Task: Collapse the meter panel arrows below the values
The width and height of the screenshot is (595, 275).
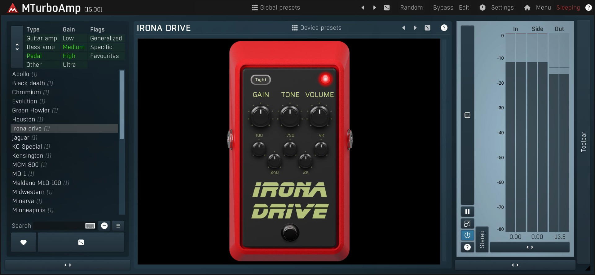Action: 530,247
